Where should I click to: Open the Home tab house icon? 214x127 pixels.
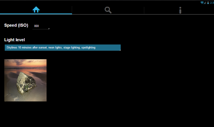click(x=36, y=9)
